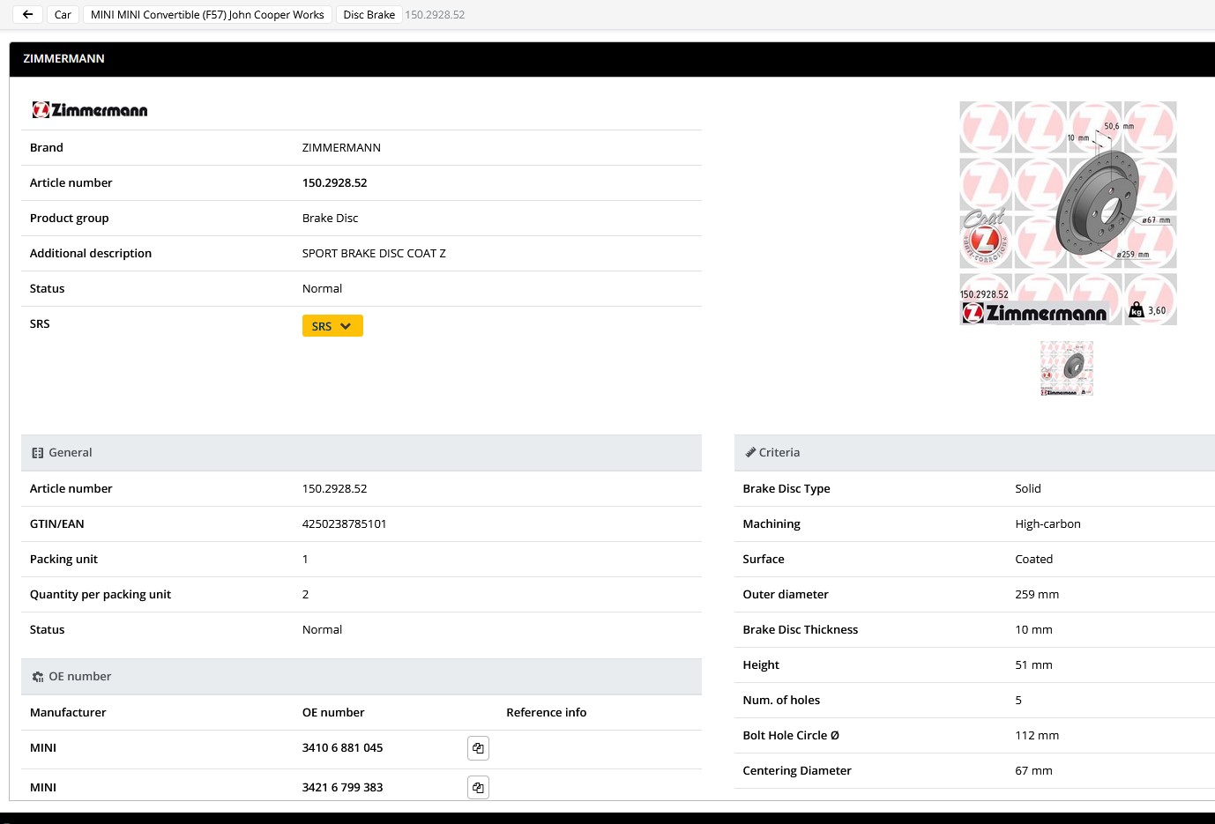Click the ZIMMERMANN black header title
Image resolution: width=1215 pixels, height=824 pixels.
63,58
